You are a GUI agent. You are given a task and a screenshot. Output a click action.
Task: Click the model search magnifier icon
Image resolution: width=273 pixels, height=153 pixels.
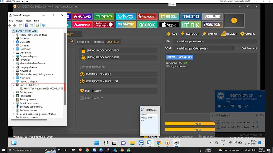72,41
